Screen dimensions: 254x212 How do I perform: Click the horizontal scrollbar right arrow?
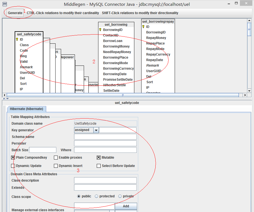pyautogui.click(x=245, y=95)
